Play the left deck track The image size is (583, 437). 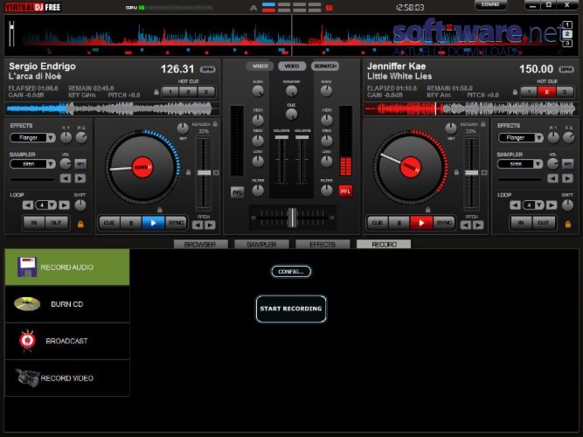153,223
